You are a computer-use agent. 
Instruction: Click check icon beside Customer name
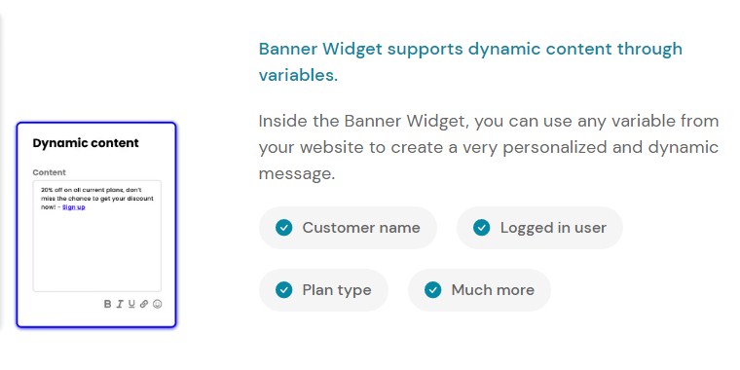tap(283, 228)
